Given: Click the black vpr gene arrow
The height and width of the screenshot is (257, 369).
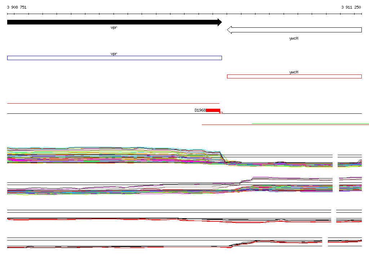Looking at the screenshot, I should click(x=115, y=22).
